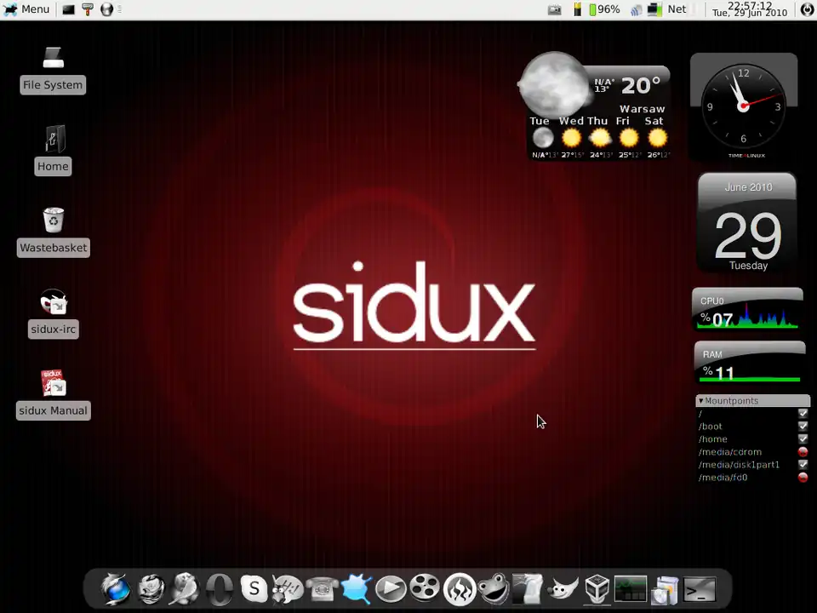Toggle the /boot mountpoint checkbox

803,427
